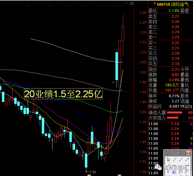Image resolution: width=193 pixels, height=176 pixels.
Task: Toggle the side panel layout icon
Action: point(131,4)
